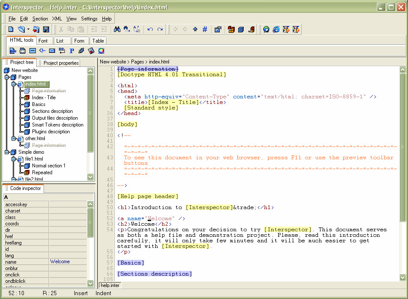Click project tree scroll down arrow
Screen dimensions: 408x299
pos(90,177)
